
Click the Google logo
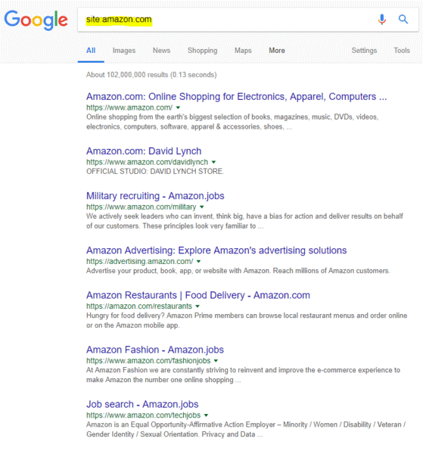point(36,20)
